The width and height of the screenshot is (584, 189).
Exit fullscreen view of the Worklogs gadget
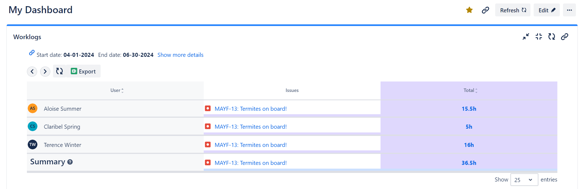pos(539,36)
